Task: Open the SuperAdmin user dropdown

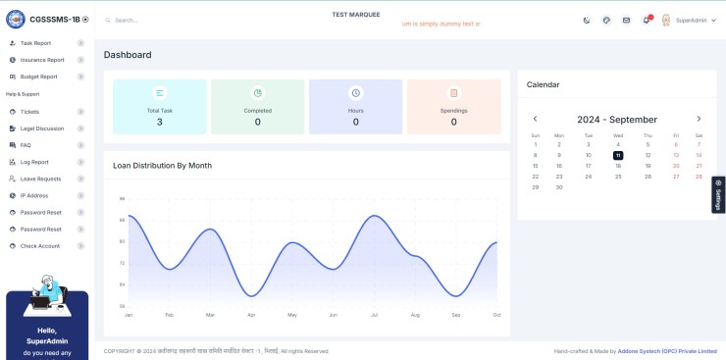Action: coord(689,21)
